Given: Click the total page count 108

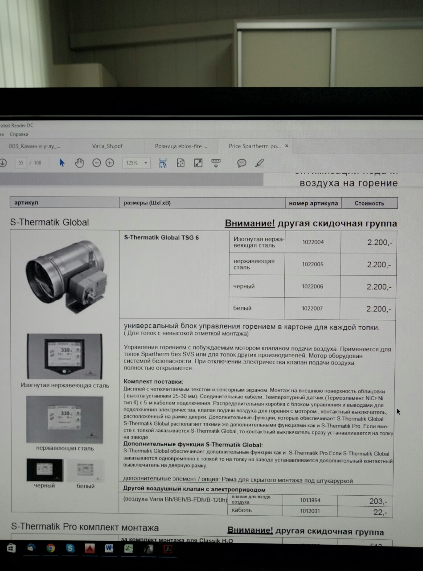Looking at the screenshot, I should pyautogui.click(x=37, y=163).
